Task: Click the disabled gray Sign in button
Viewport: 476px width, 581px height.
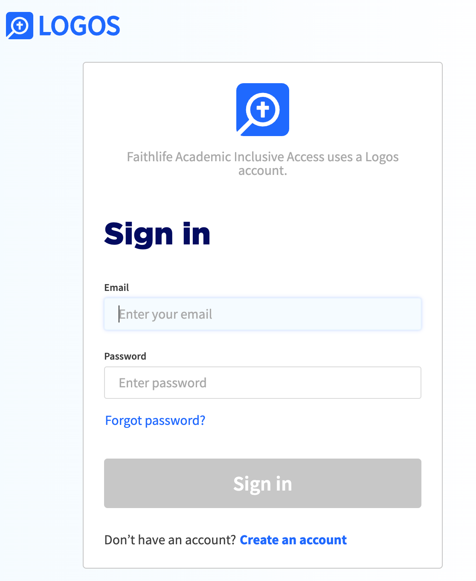Action: tap(263, 483)
